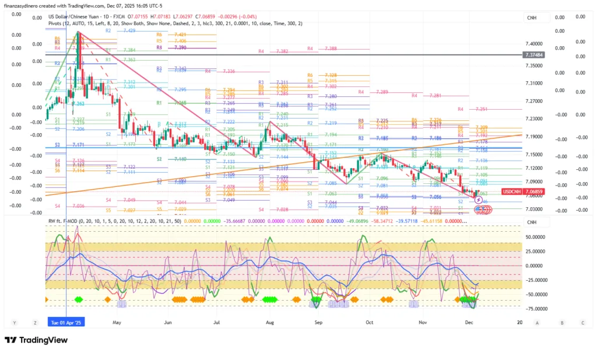
Task: Open the CNH currency selector on indicator pane
Action: (x=532, y=222)
